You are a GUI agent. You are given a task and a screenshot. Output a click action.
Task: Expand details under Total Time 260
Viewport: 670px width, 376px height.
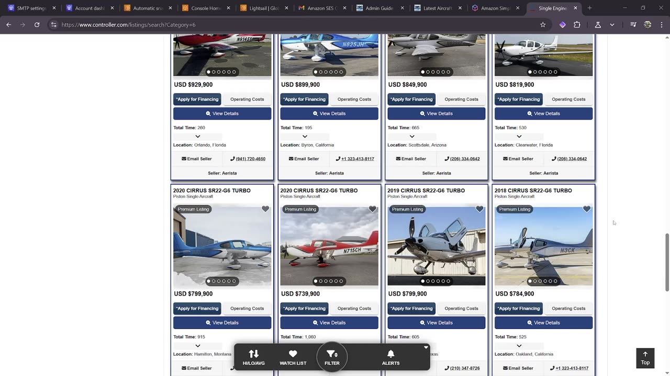(x=197, y=136)
